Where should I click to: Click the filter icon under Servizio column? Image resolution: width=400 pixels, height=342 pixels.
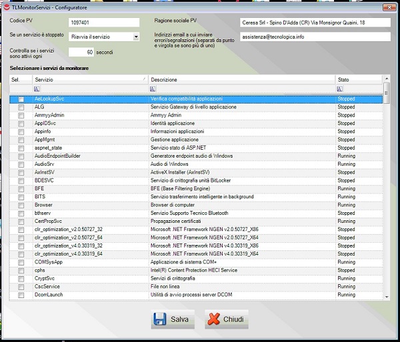(x=37, y=88)
